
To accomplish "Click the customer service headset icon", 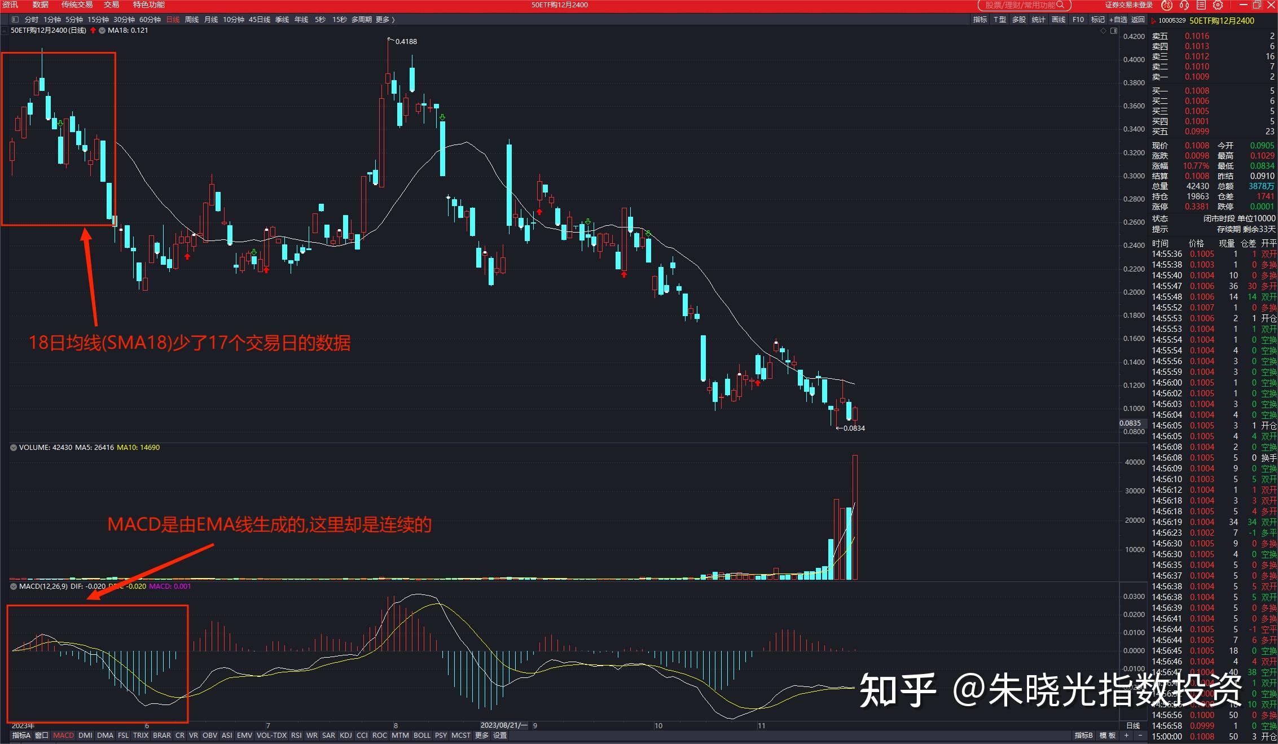I will 1184,5.
